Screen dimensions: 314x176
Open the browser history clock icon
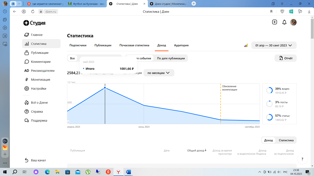click(5, 11)
